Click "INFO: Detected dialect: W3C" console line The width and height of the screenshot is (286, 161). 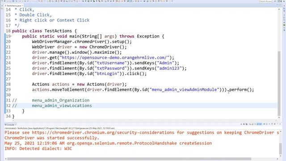(x=38, y=148)
